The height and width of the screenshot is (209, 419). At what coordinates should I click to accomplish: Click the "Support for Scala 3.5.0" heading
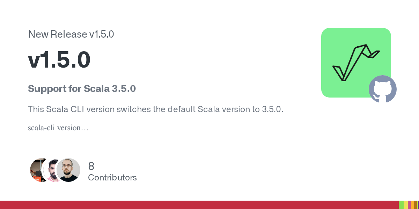(82, 89)
